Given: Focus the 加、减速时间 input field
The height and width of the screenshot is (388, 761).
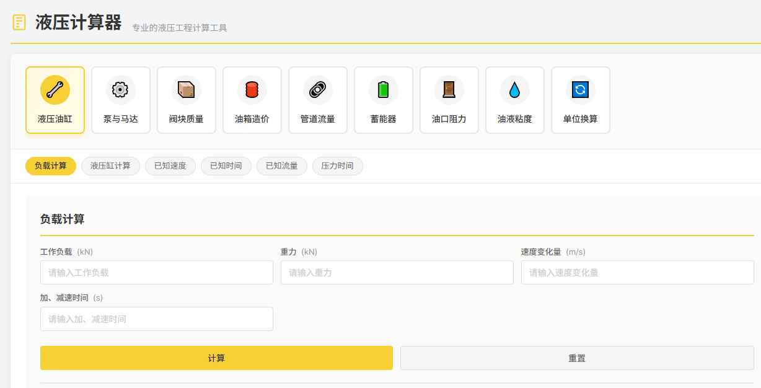Looking at the screenshot, I should click(x=157, y=319).
